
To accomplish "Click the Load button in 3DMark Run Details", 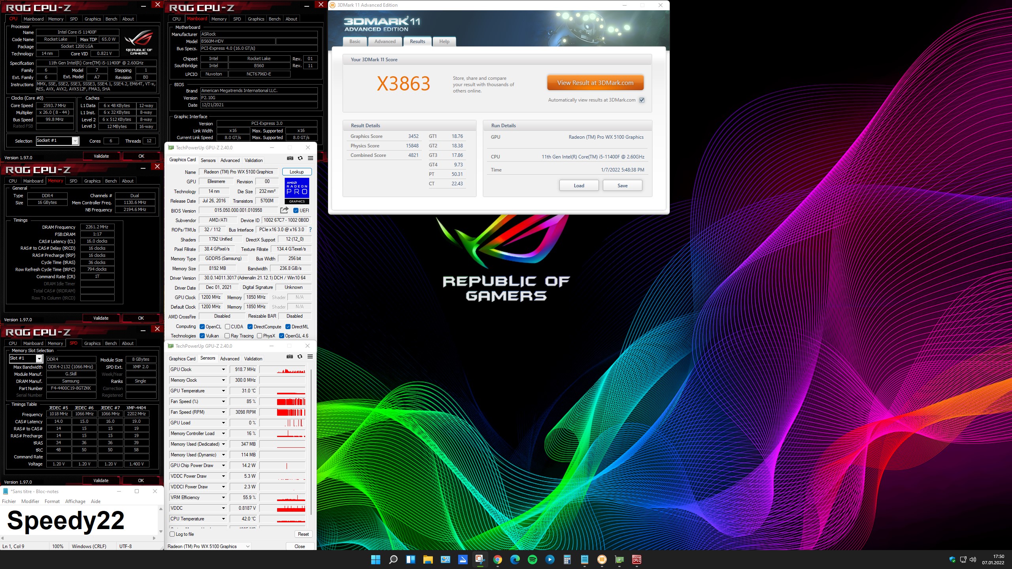I will [x=579, y=186].
